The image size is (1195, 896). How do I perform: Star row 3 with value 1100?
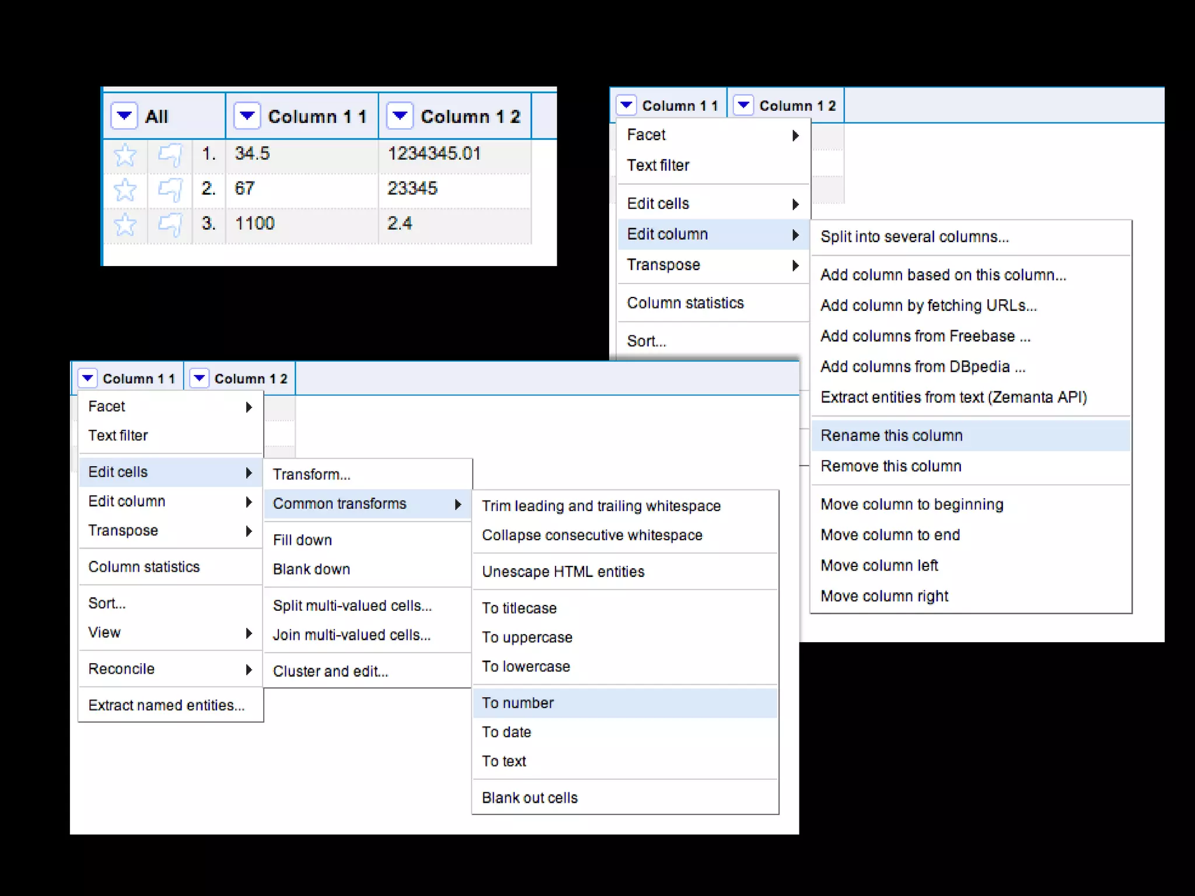[x=125, y=225]
